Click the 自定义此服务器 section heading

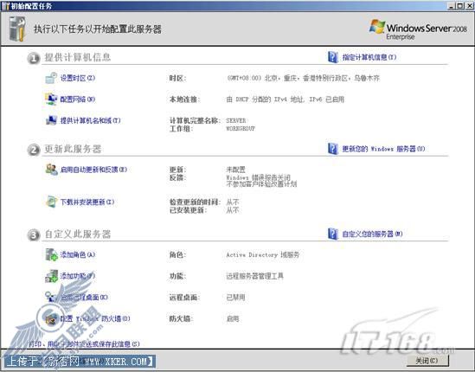pos(78,234)
